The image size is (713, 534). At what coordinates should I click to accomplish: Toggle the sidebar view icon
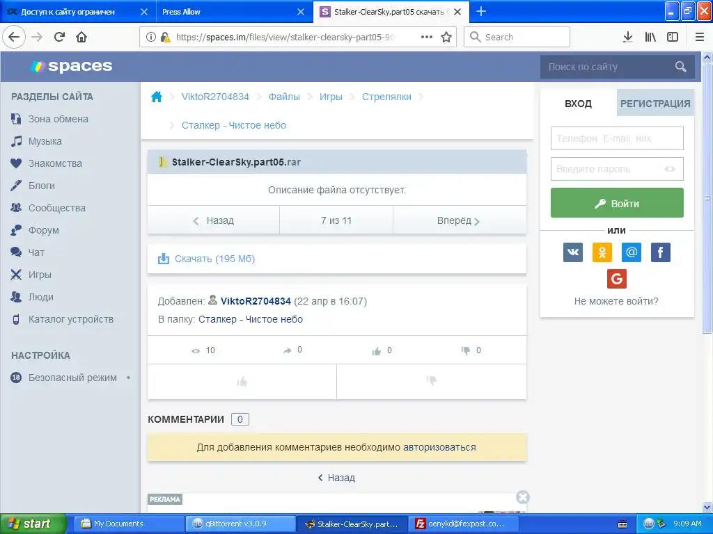(673, 37)
